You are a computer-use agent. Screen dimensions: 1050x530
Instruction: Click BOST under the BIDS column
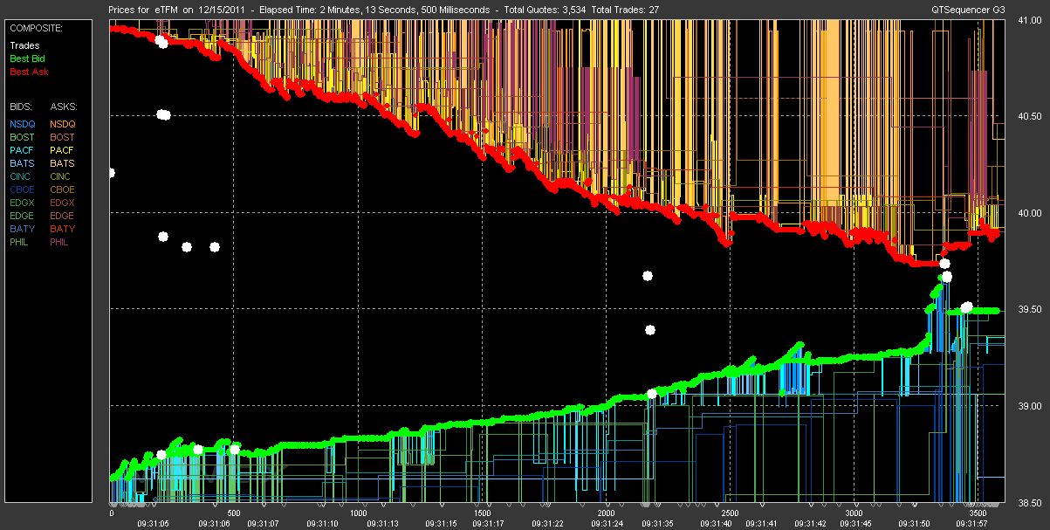pos(23,137)
